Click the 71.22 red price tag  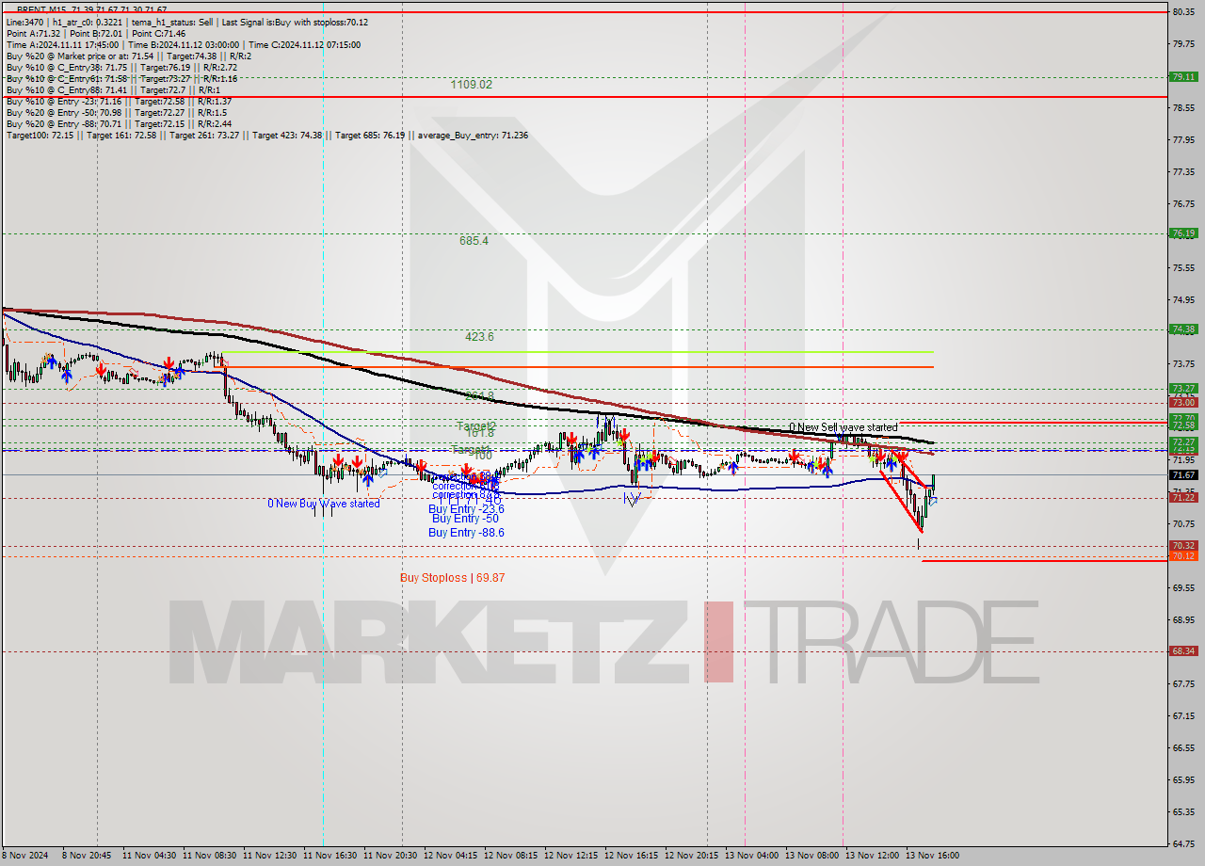(x=1183, y=498)
